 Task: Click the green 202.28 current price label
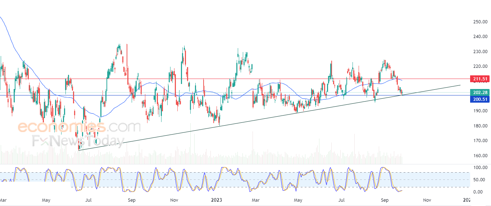[480, 93]
